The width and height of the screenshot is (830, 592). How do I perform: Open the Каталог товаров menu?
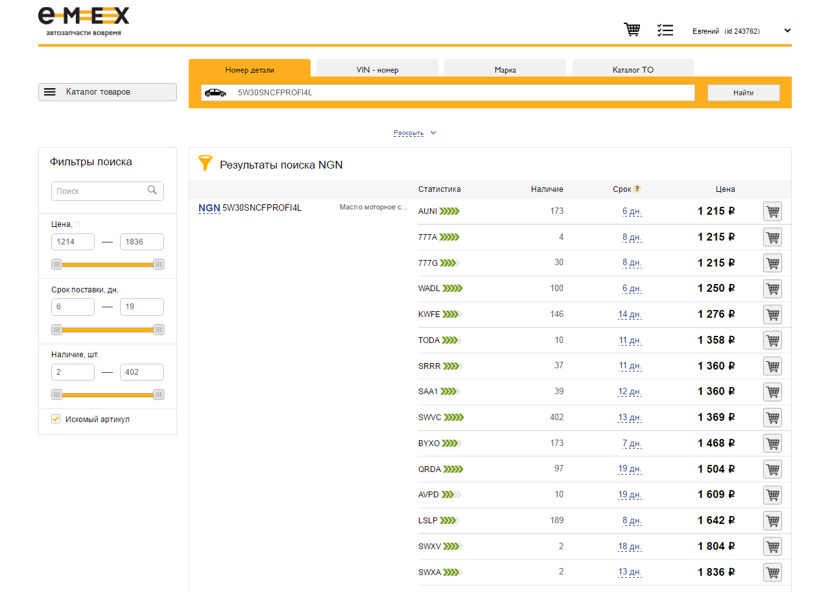[x=108, y=92]
